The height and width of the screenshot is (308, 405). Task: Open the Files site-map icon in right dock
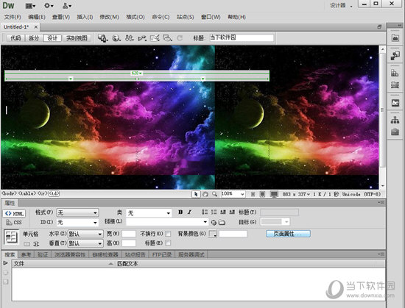395,120
